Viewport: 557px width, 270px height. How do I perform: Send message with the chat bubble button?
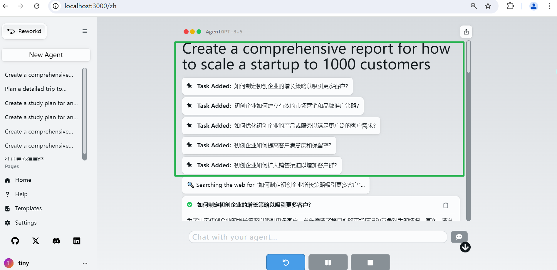(459, 237)
